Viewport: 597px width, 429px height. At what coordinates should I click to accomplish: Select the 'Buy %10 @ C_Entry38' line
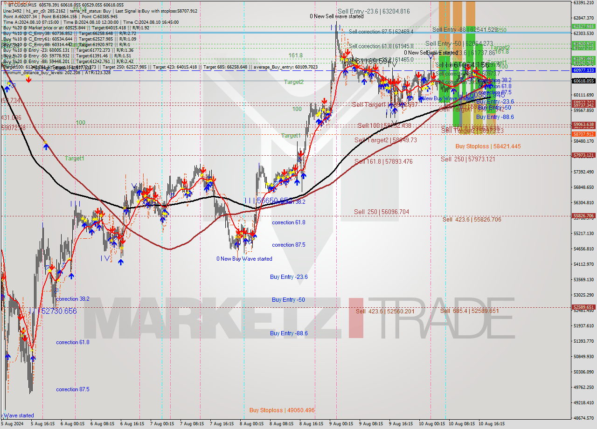point(69,33)
